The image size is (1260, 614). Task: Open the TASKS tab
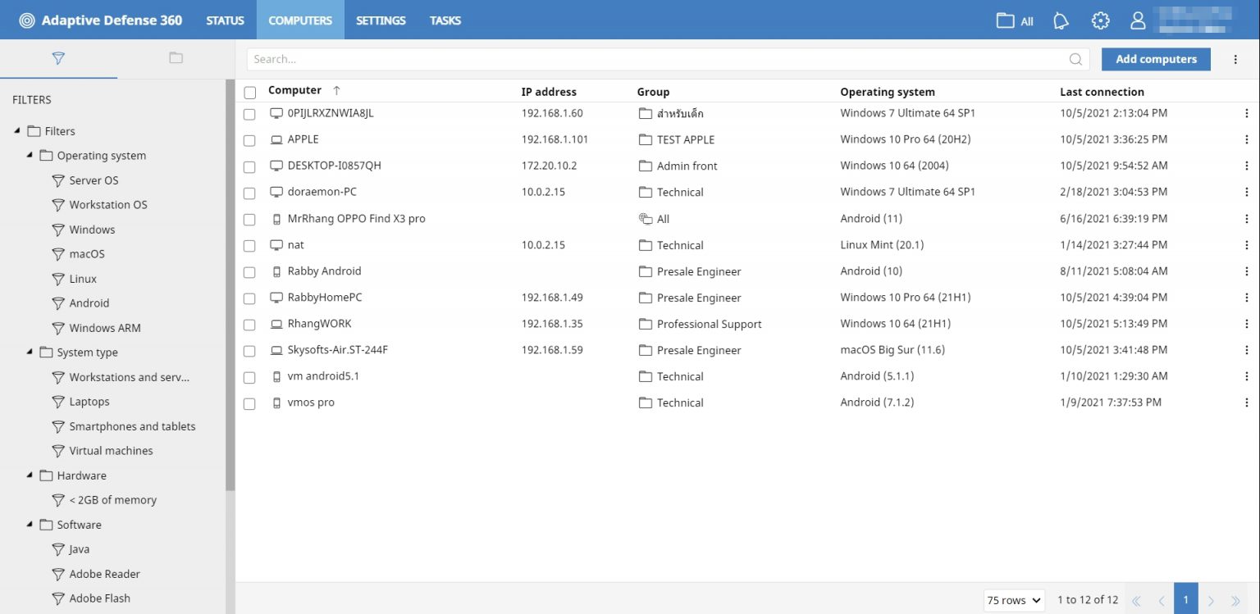[x=445, y=20]
